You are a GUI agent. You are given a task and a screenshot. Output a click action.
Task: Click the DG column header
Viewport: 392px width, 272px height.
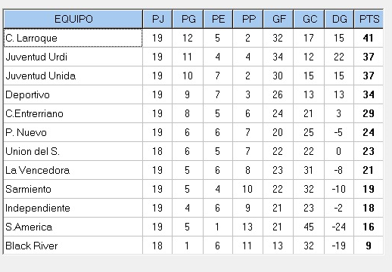coord(339,19)
